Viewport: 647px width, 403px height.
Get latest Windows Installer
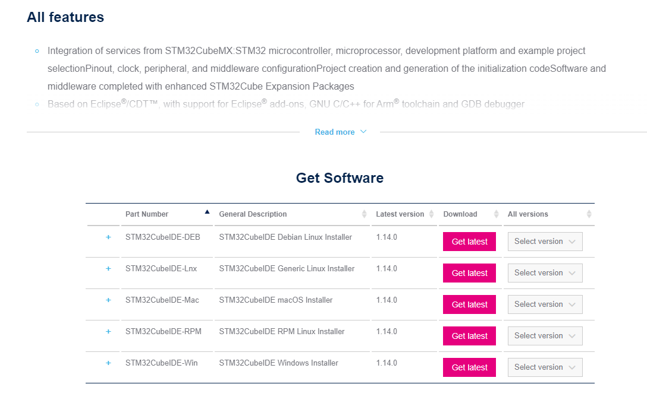[x=469, y=367]
